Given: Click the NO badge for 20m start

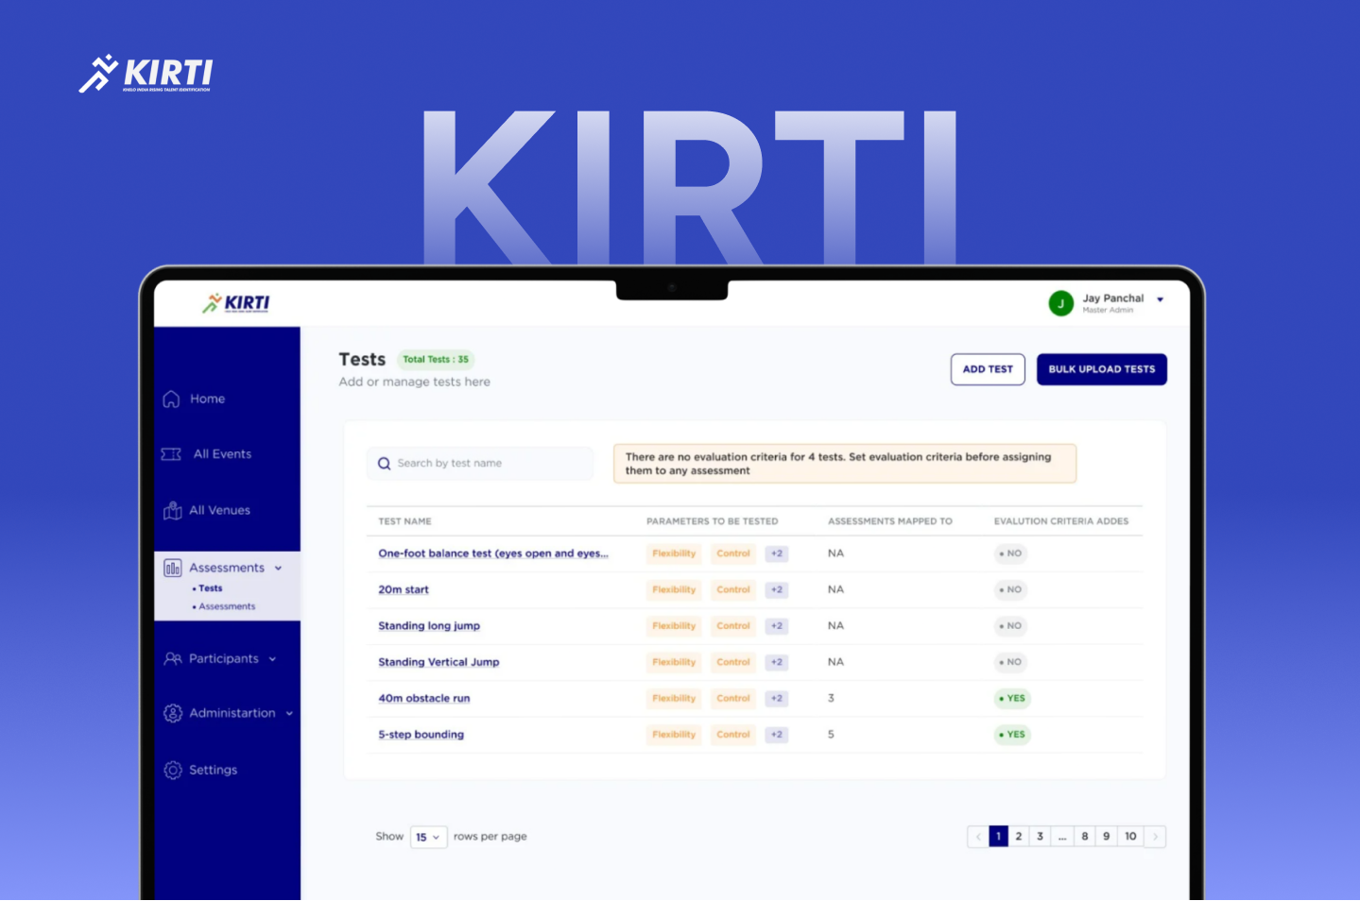Looking at the screenshot, I should click(1010, 590).
